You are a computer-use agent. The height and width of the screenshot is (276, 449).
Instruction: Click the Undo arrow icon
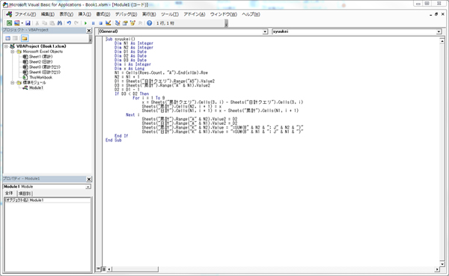pos(69,23)
